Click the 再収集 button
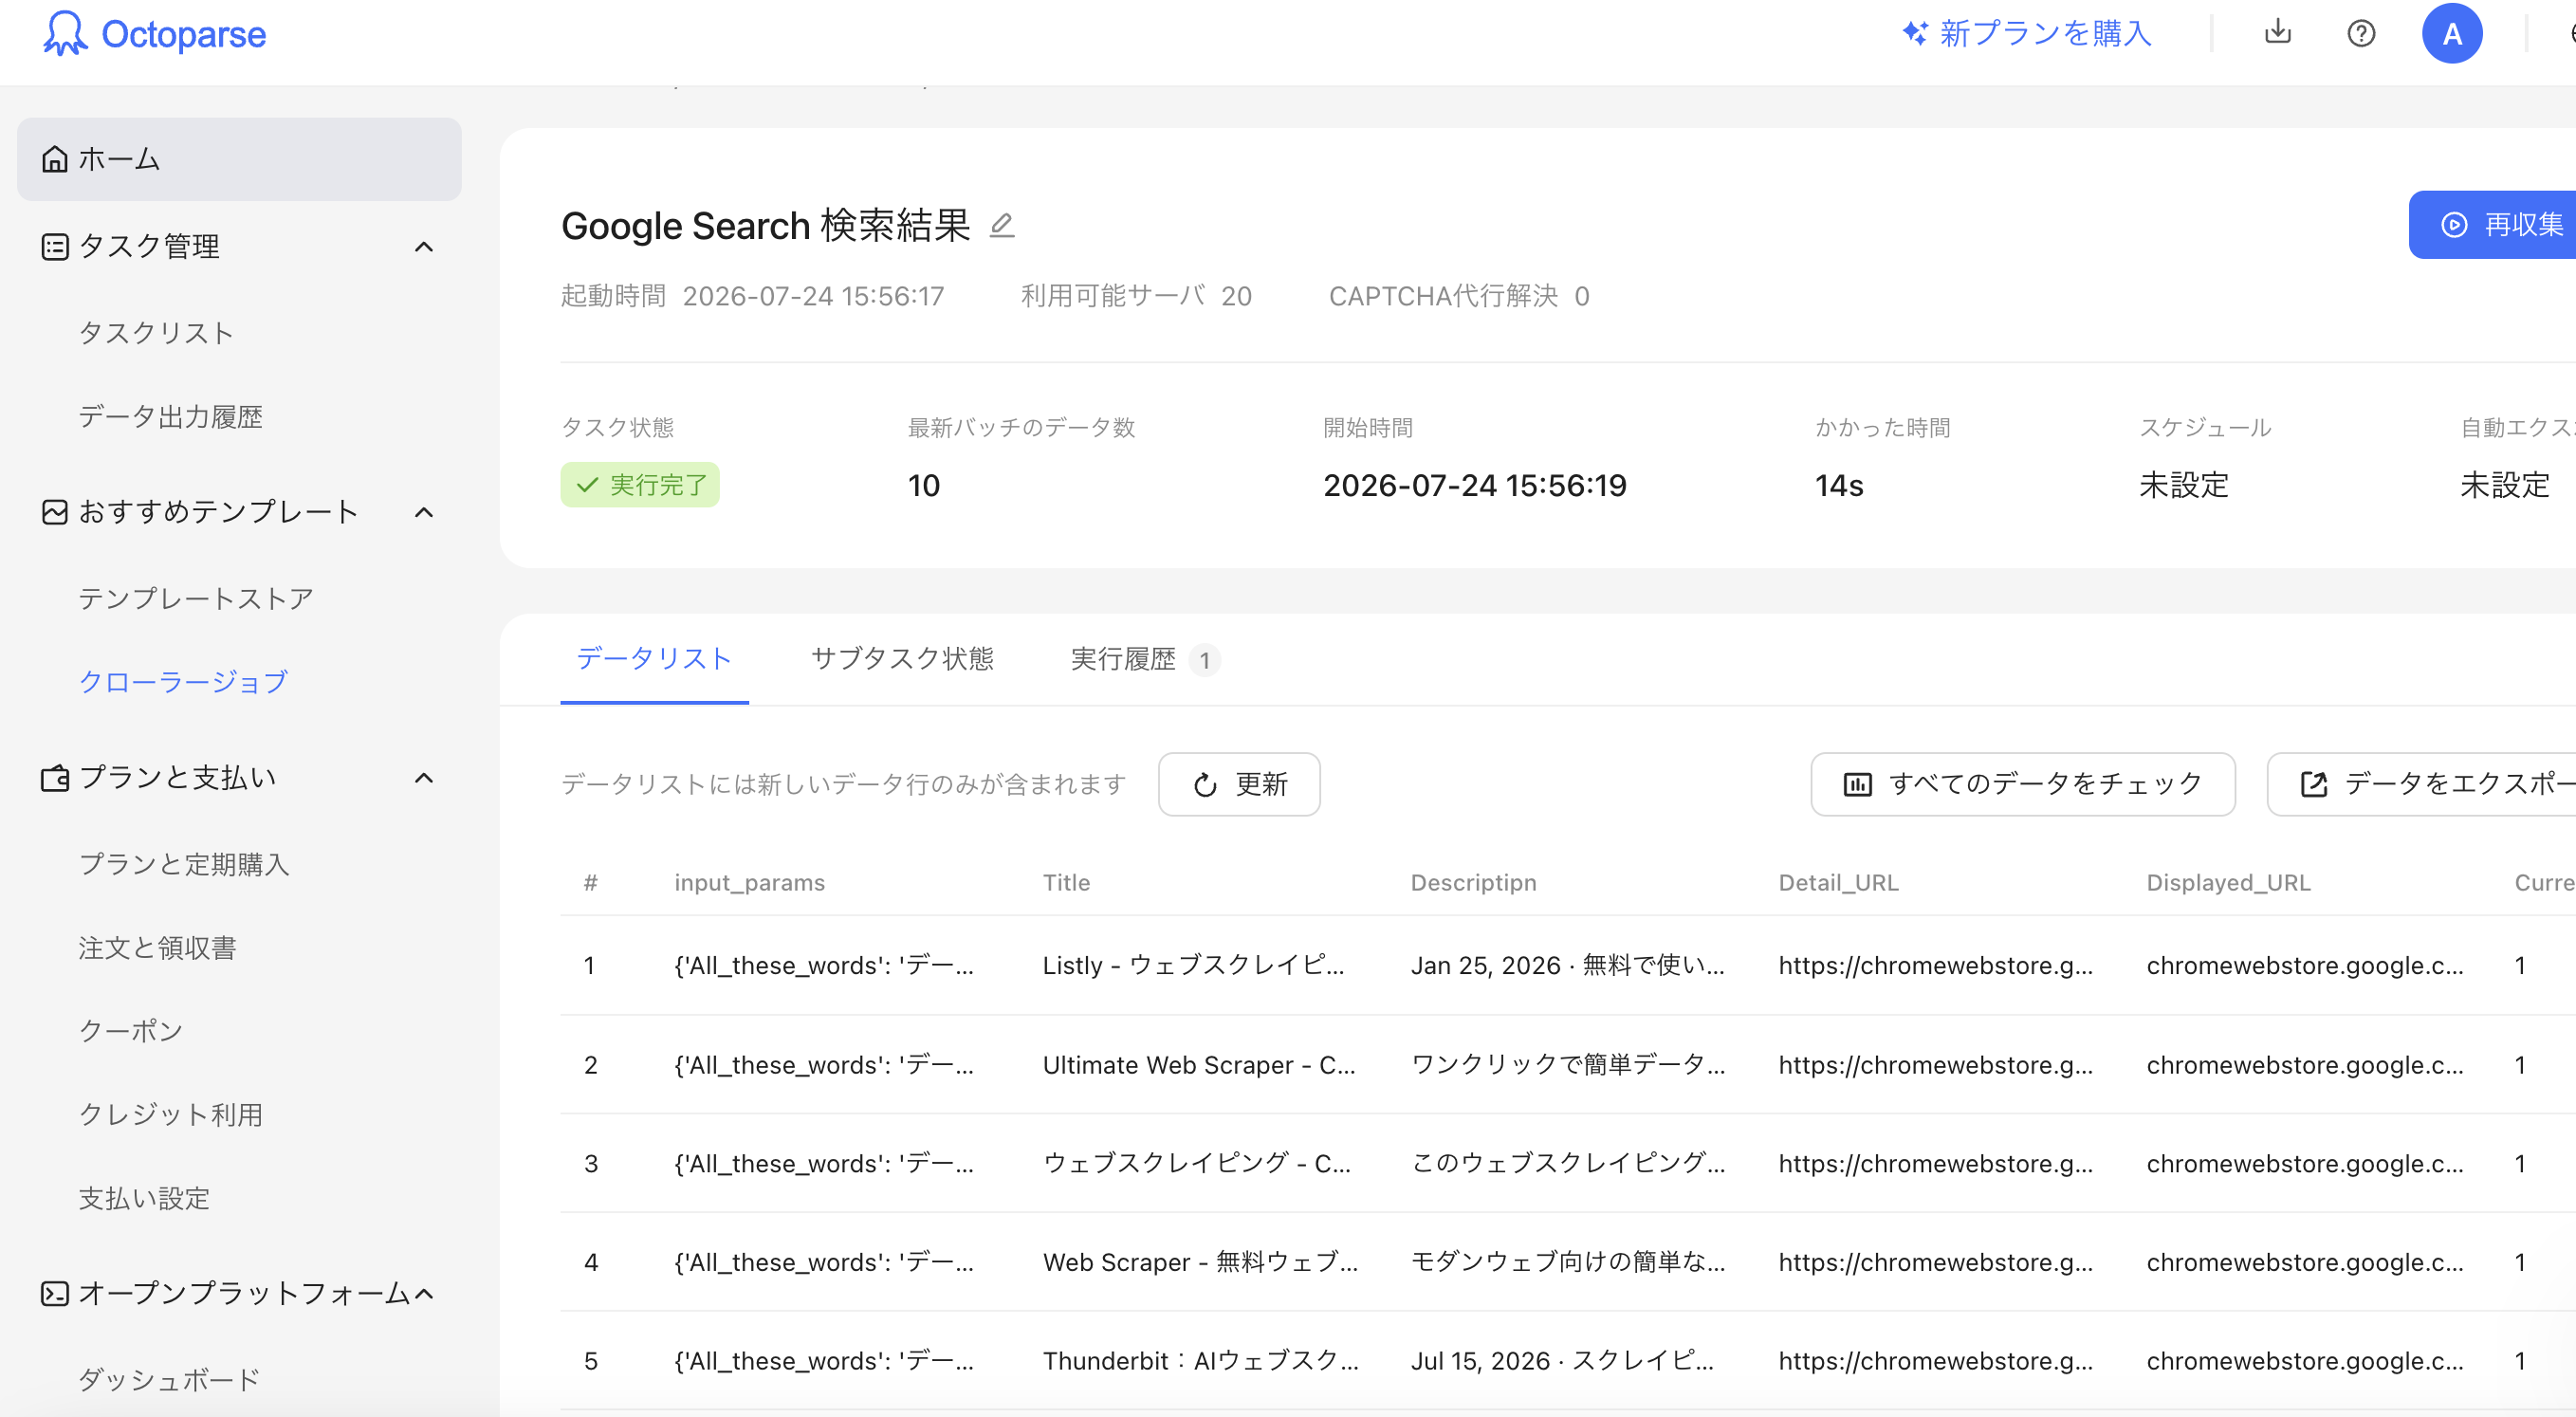 2492,225
